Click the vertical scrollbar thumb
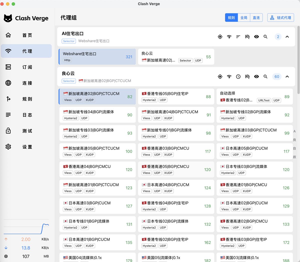 [x=298, y=60]
